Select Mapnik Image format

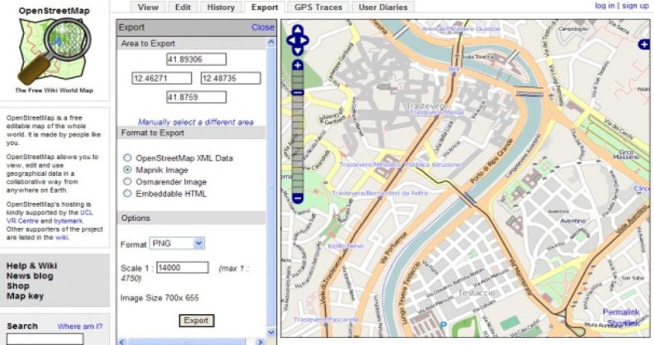127,170
